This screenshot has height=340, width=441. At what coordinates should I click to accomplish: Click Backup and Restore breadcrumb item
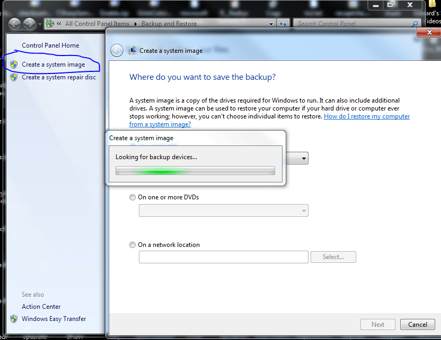(x=169, y=24)
